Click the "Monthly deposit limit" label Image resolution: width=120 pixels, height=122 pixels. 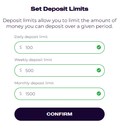(x=34, y=83)
